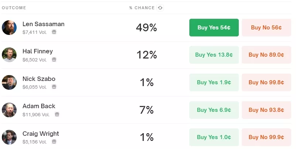Click Craig Wright's avatar image
This screenshot has width=296, height=149.
[9, 137]
